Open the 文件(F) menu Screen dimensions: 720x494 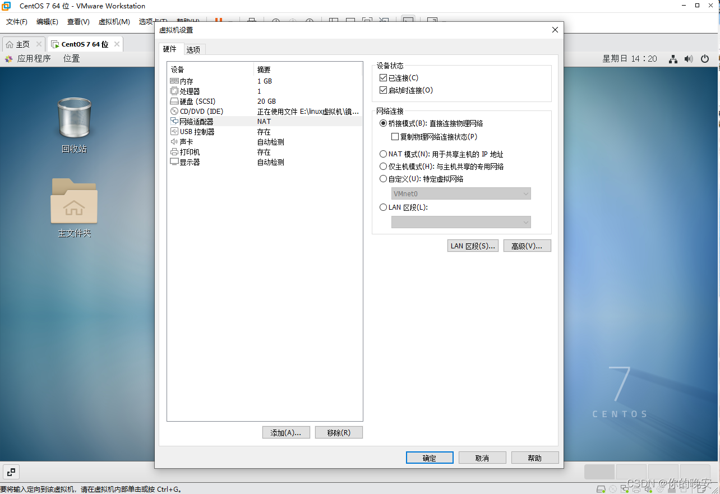coord(17,22)
